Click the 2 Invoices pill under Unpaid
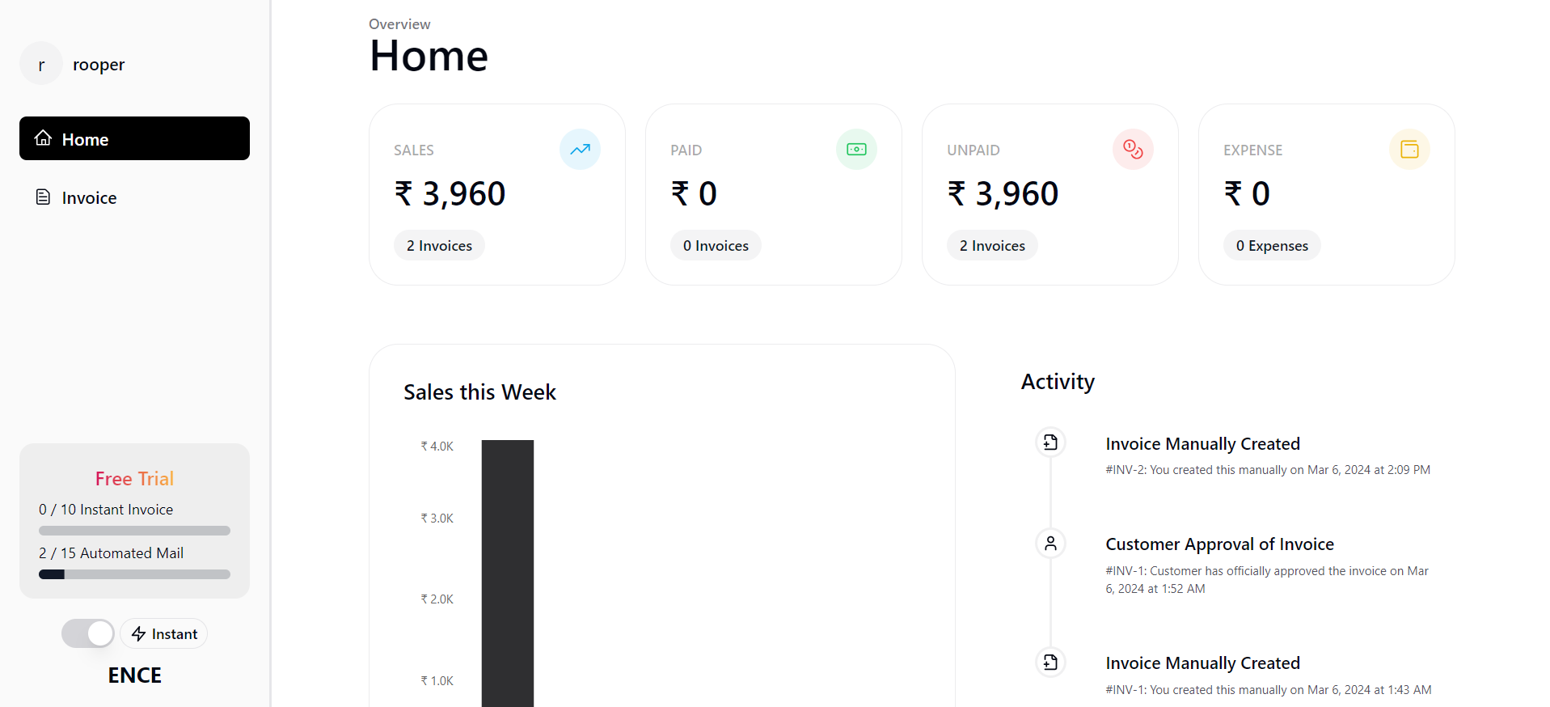This screenshot has width=1550, height=707. click(x=992, y=245)
